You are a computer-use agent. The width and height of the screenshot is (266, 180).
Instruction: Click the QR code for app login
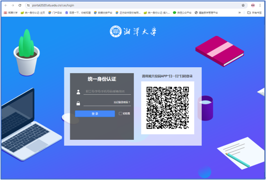click(x=168, y=108)
